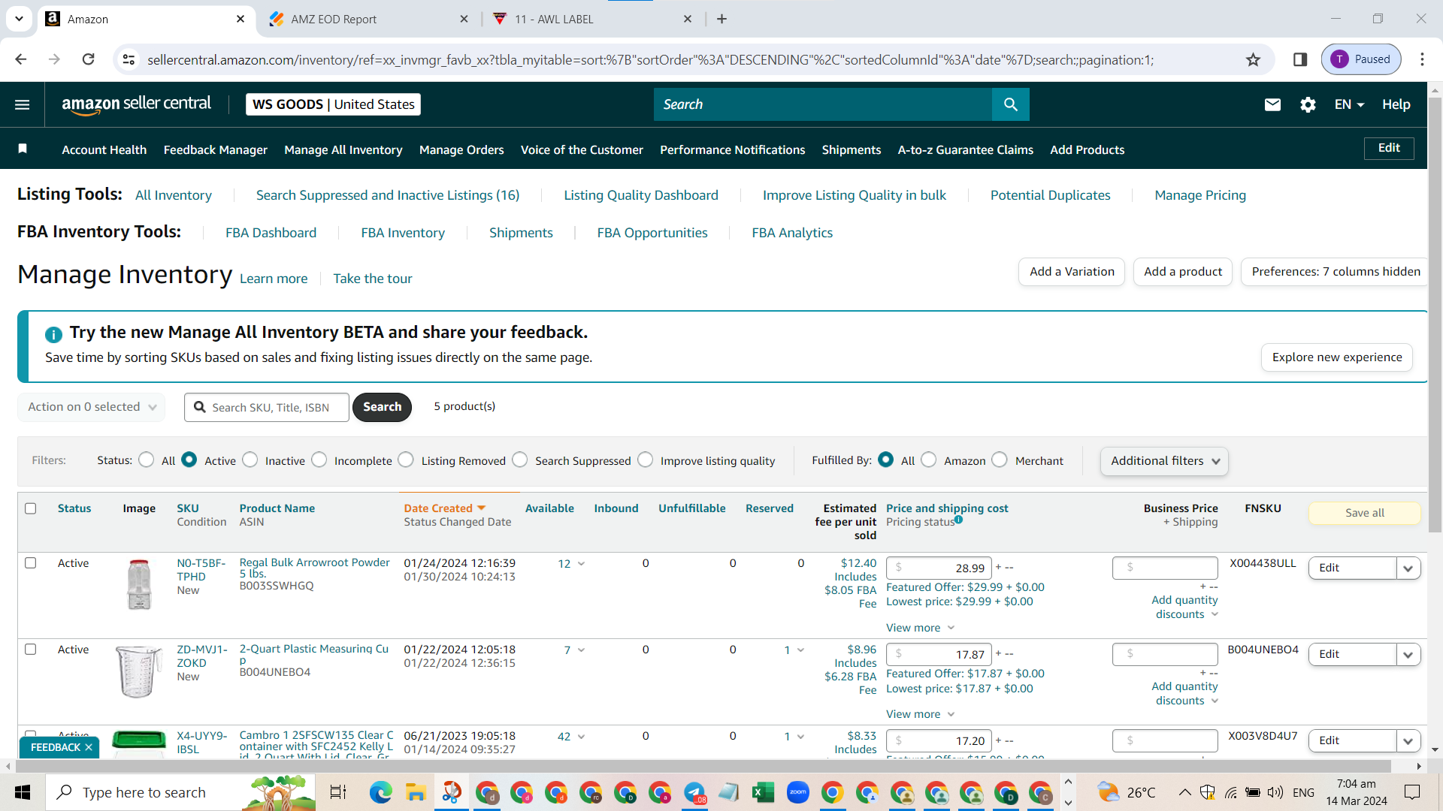Reload the page with the refresh icon
The image size is (1443, 811).
coord(88,59)
